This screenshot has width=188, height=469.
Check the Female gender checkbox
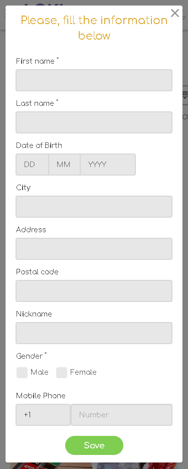pos(62,373)
